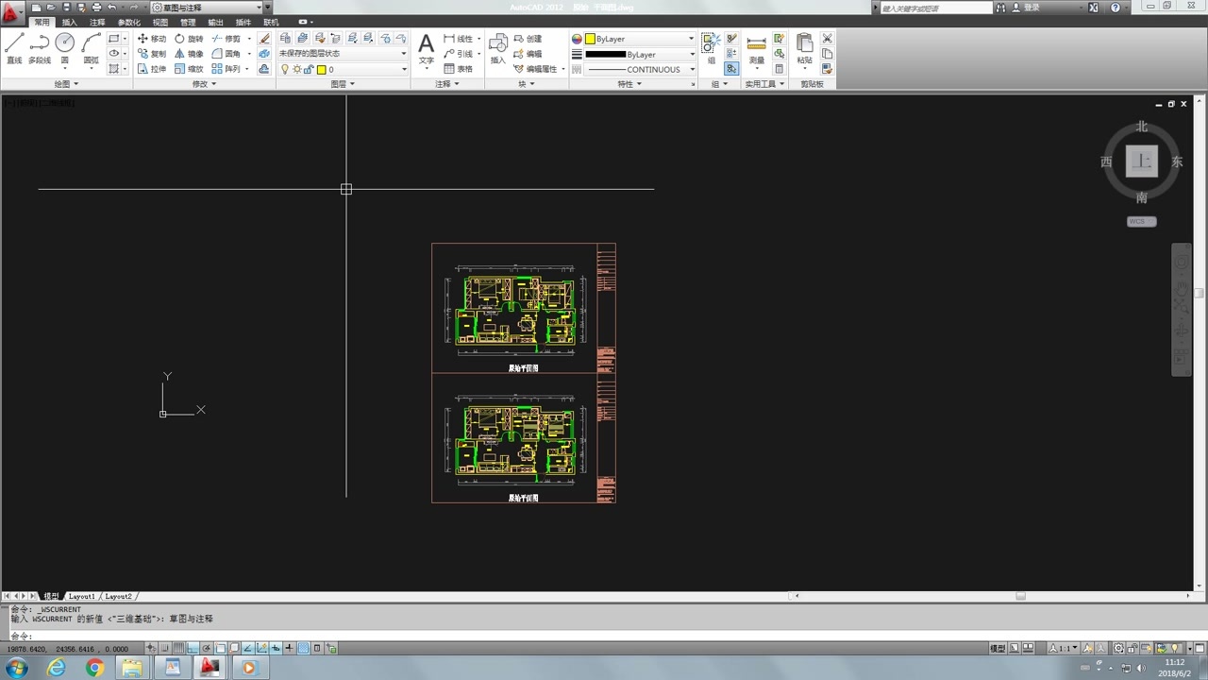The image size is (1208, 680).
Task: Switch to the 视图 ribbon tab
Action: (160, 22)
